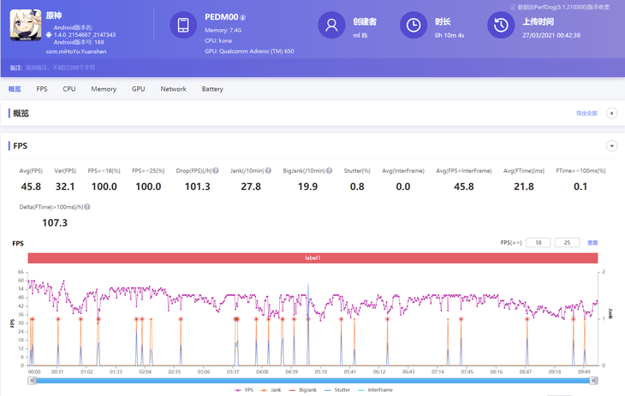Click the left handle of timeline range slider

point(32,381)
